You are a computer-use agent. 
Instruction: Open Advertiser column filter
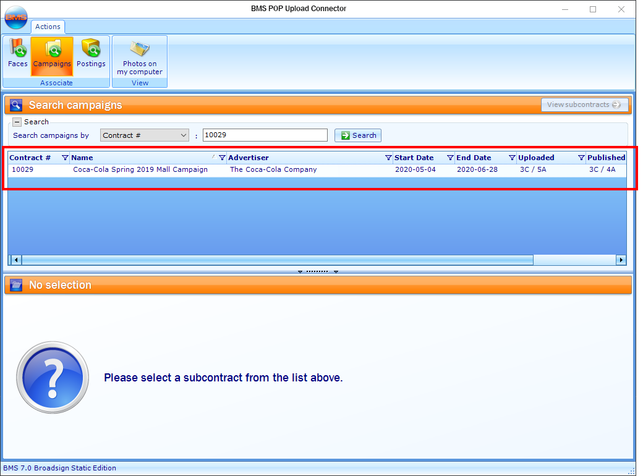click(388, 158)
